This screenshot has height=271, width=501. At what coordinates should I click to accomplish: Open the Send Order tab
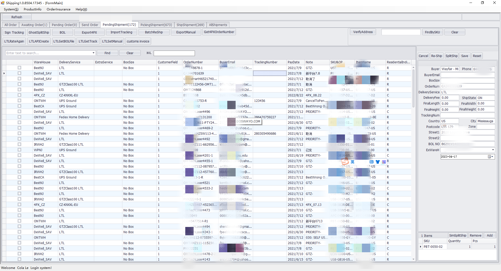coord(90,25)
